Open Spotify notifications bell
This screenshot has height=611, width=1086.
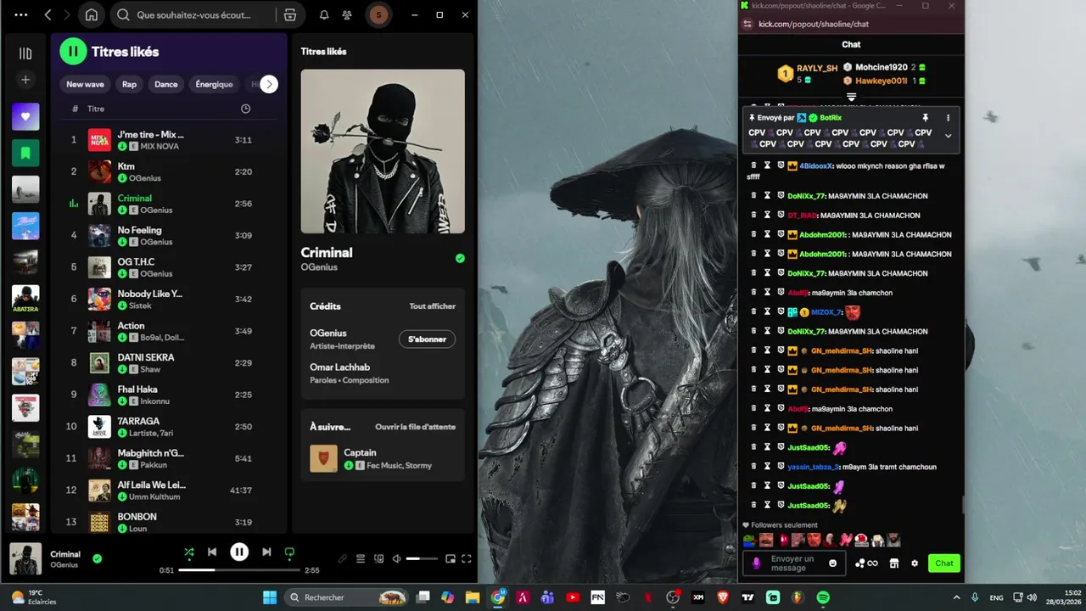[324, 15]
